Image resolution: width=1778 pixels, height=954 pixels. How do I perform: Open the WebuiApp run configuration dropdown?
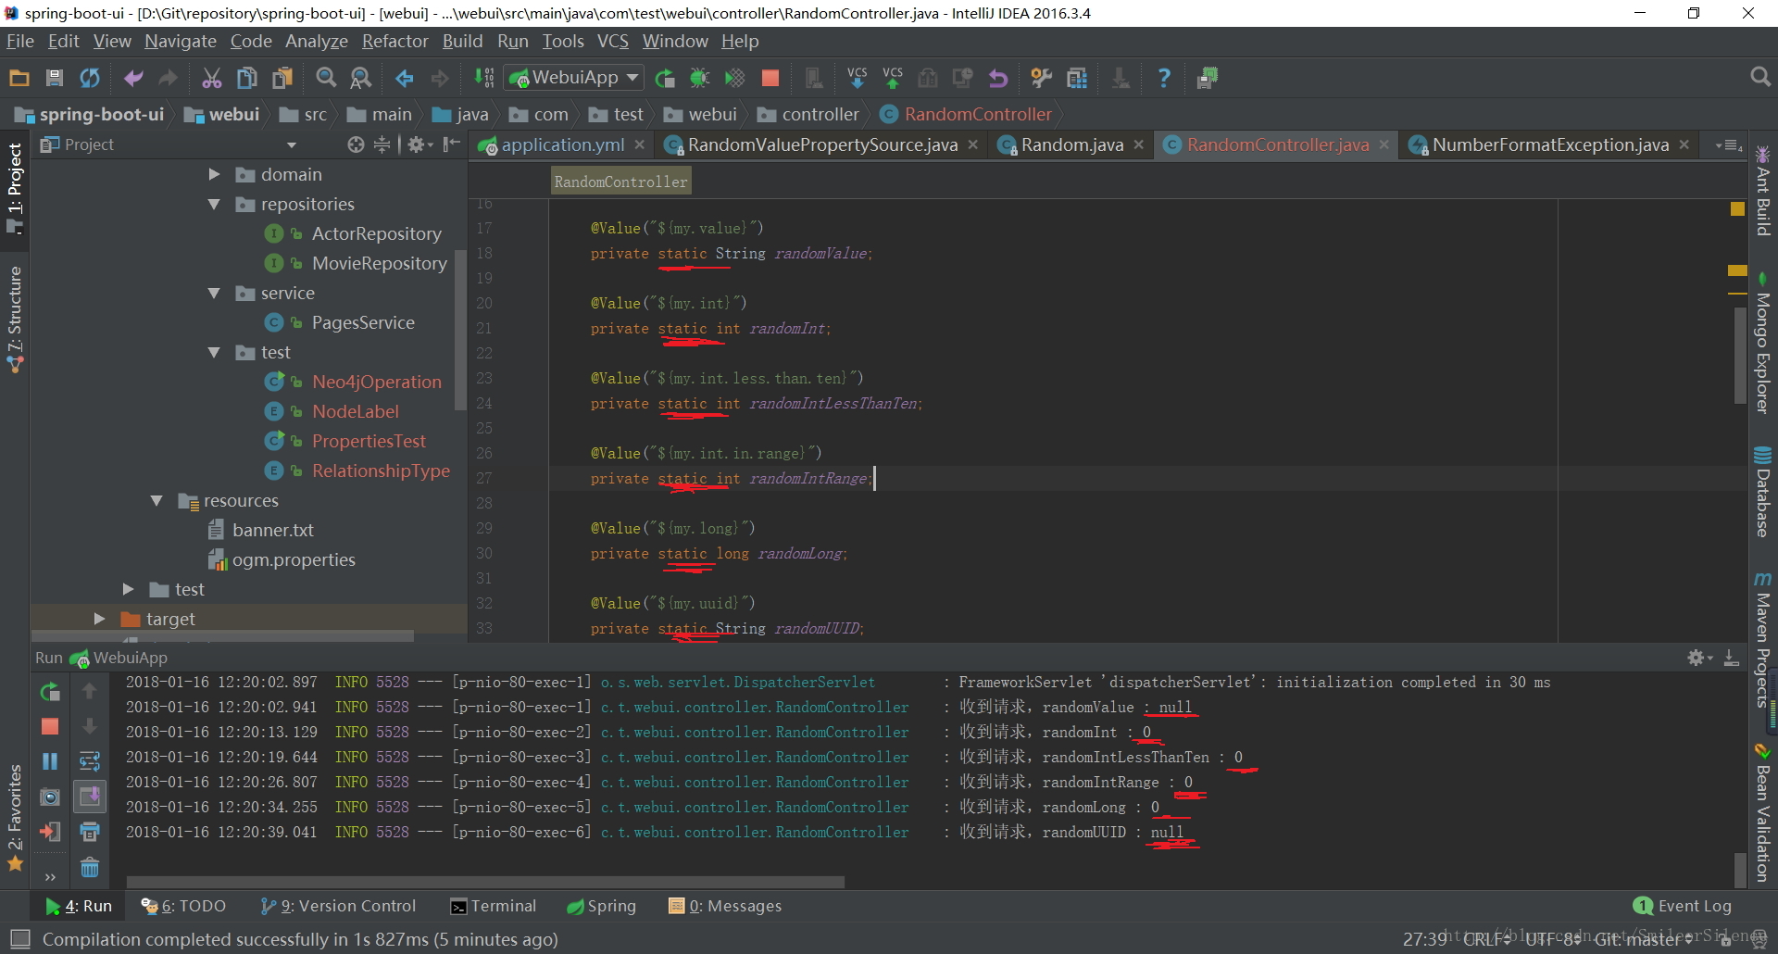pos(574,78)
